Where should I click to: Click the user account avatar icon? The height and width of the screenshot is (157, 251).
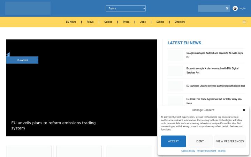[235, 8]
